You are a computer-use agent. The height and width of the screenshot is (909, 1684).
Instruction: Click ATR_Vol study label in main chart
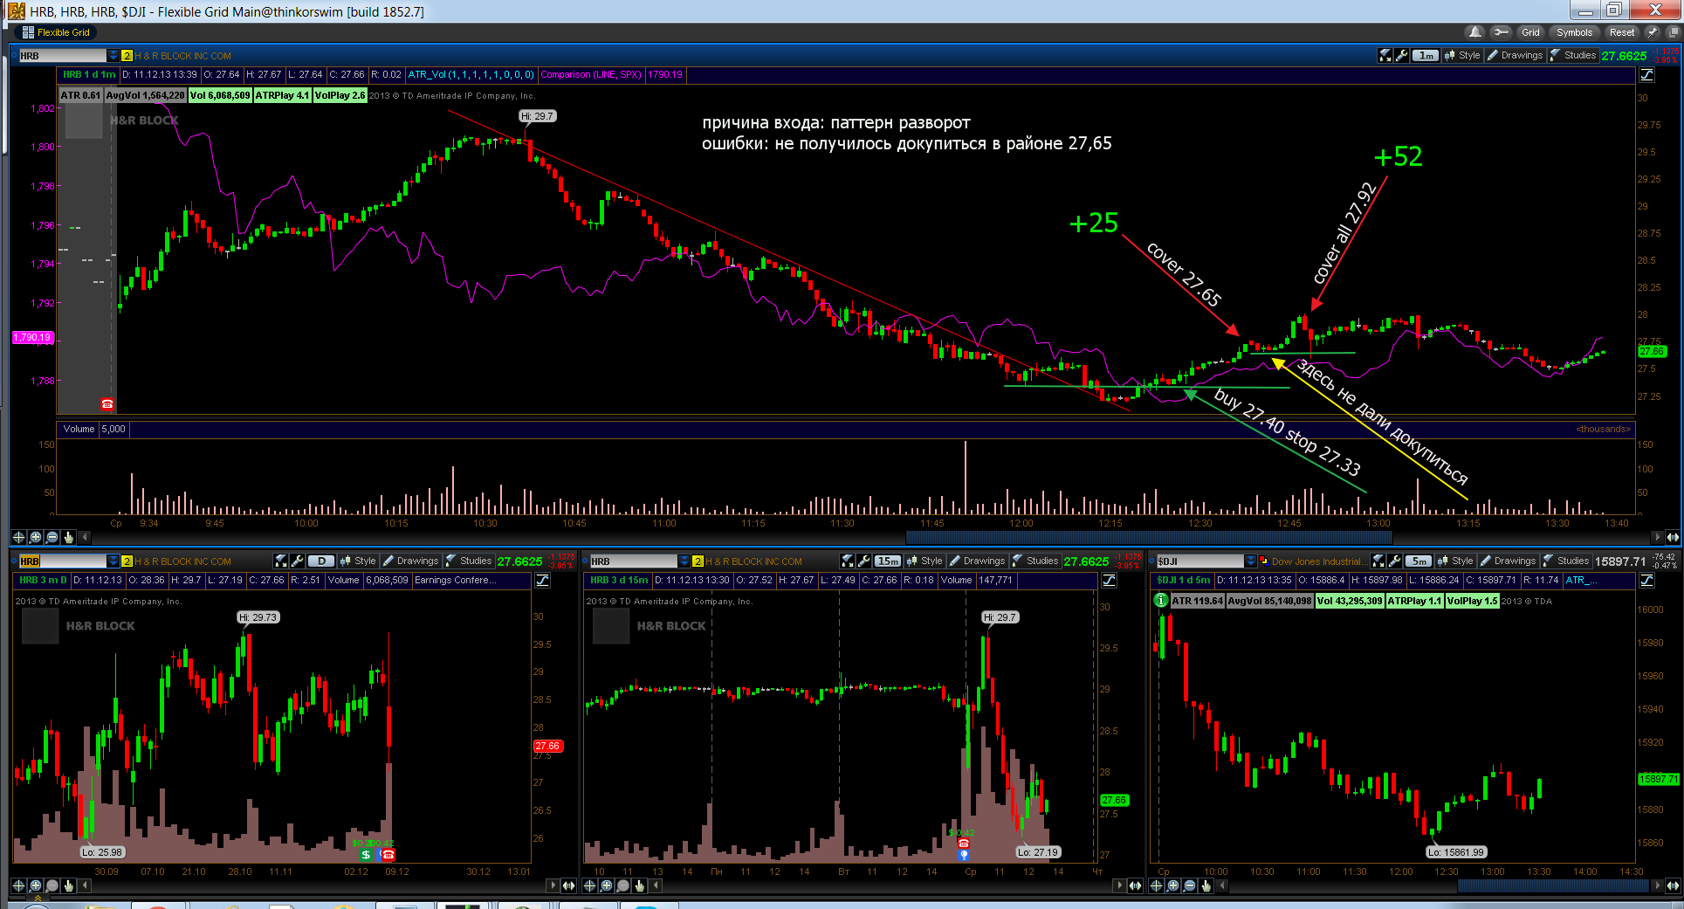471,75
